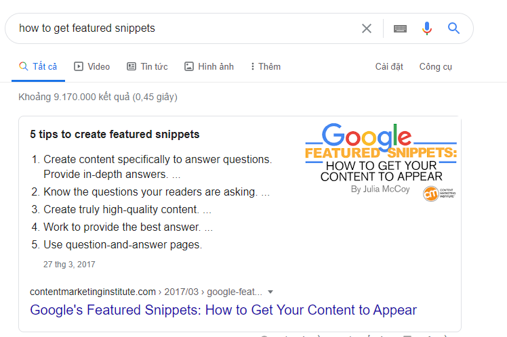Focus the search box with the query text
The image size is (507, 337).
(183, 28)
